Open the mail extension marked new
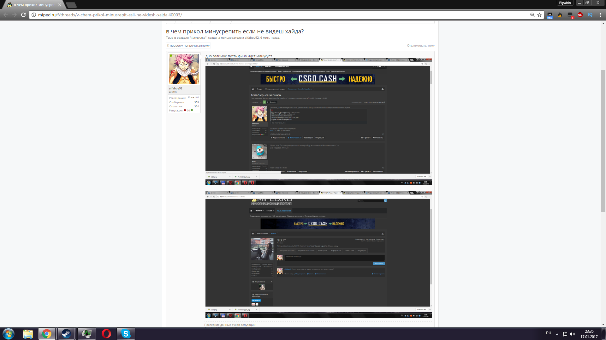606x340 pixels. (550, 15)
